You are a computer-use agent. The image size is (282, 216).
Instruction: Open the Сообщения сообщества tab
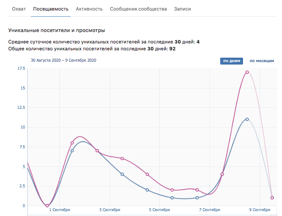[138, 9]
